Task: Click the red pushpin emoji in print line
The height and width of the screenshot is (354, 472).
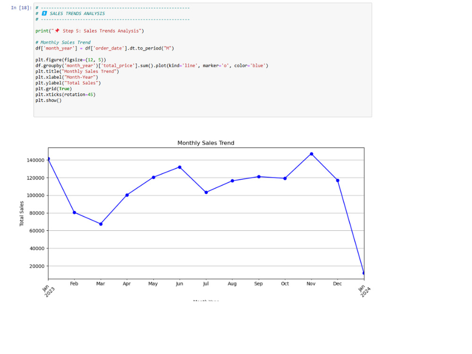Action: tap(57, 31)
